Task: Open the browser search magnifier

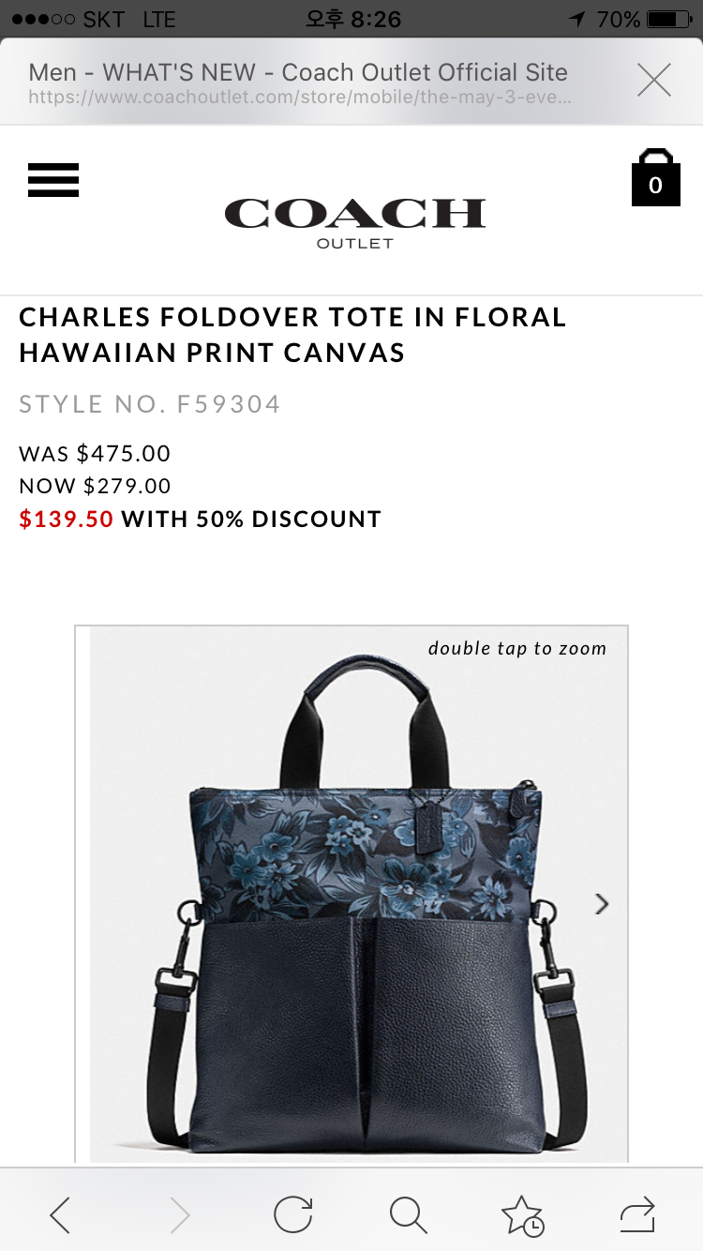Action: point(409,1216)
